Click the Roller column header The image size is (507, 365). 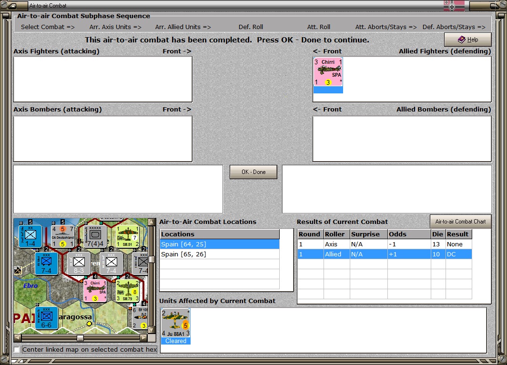click(336, 234)
